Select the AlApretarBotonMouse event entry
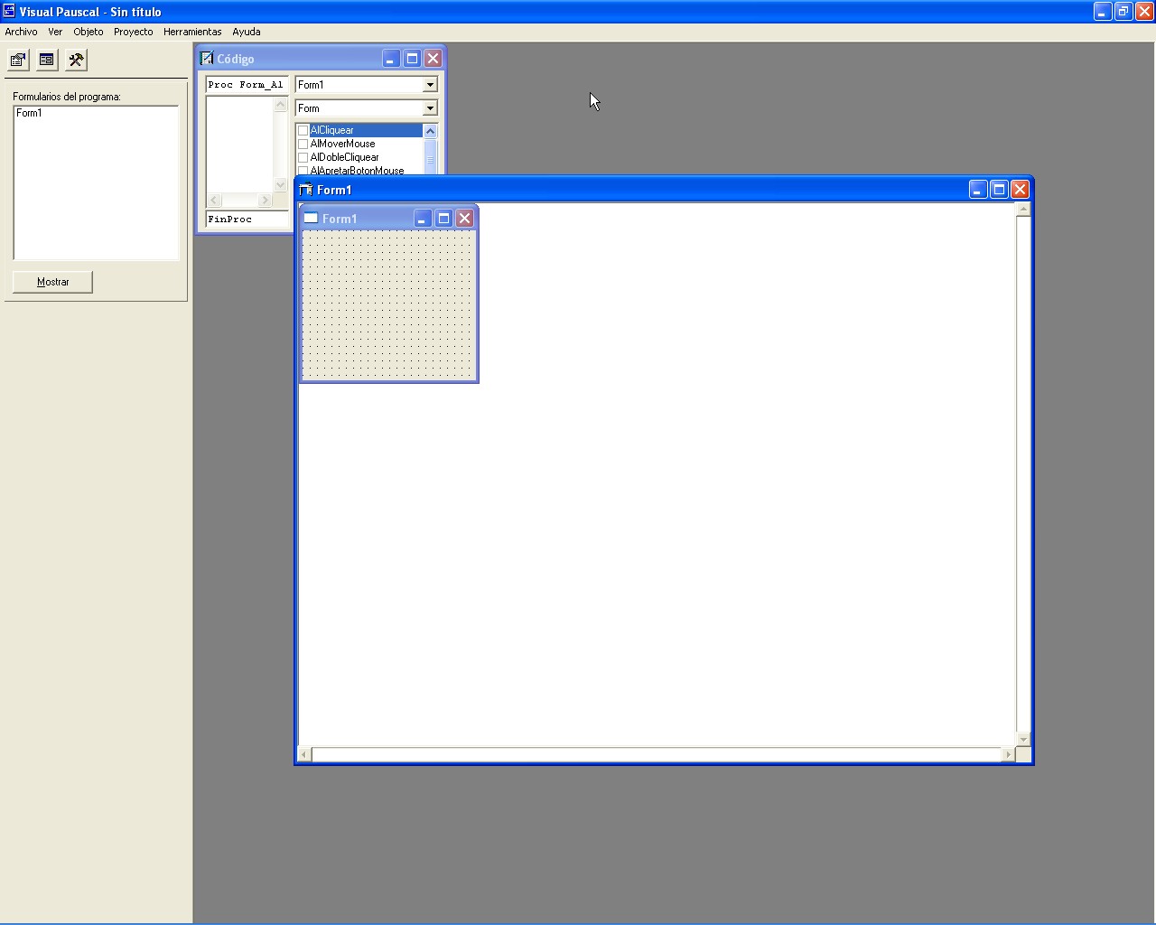The height and width of the screenshot is (925, 1156). [x=358, y=170]
